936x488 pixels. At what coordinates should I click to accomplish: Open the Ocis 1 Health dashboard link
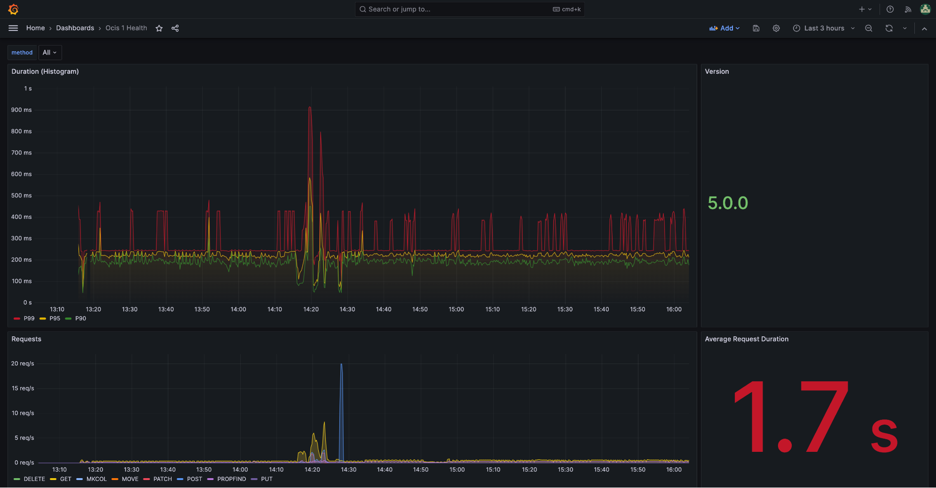pyautogui.click(x=126, y=28)
